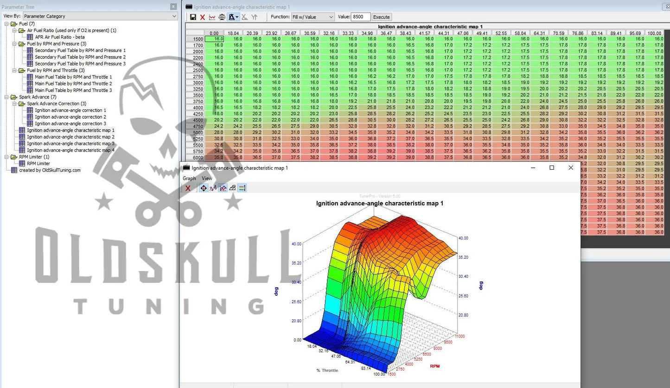Click the 3D surface plane icon
Viewport: 670px width, 388px height.
233,188
